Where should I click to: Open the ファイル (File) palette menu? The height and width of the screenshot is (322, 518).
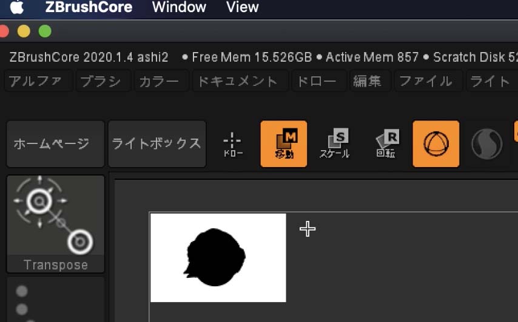pyautogui.click(x=428, y=81)
